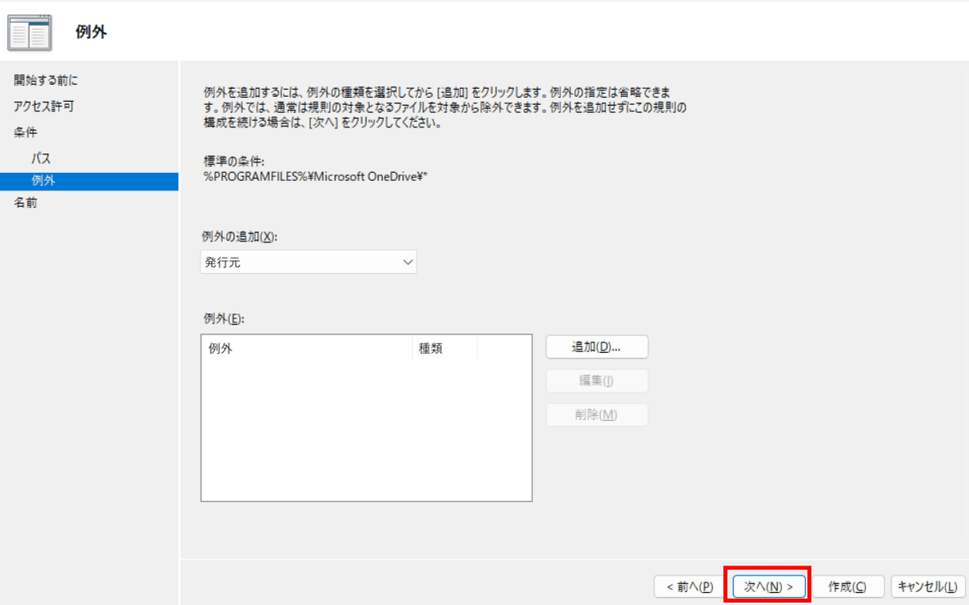Expand the 発行元 exception type dropdown
This screenshot has width=969, height=605.
point(308,262)
